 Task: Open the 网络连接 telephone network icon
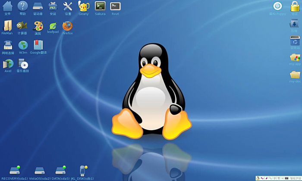point(8,45)
